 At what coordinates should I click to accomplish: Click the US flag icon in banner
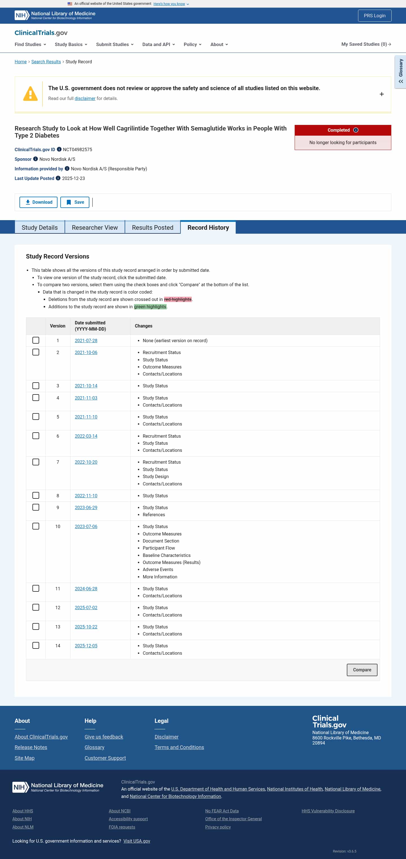pos(70,4)
